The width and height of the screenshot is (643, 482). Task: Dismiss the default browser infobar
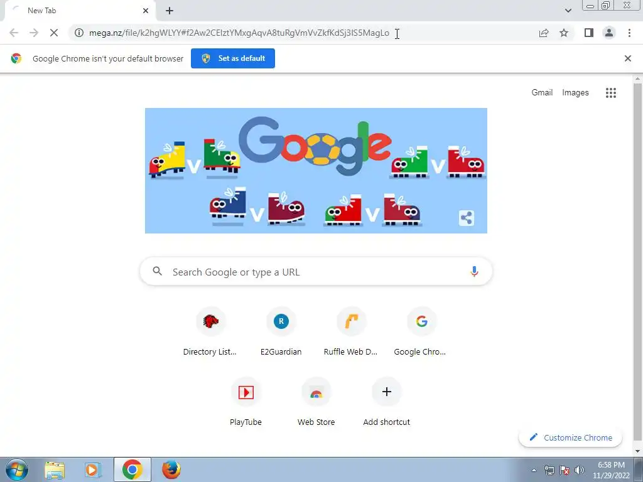point(627,58)
